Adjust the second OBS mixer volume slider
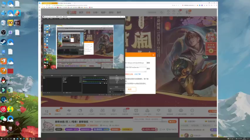Image resolution: width=250 pixels, height=140 pixels. (x=93, y=83)
